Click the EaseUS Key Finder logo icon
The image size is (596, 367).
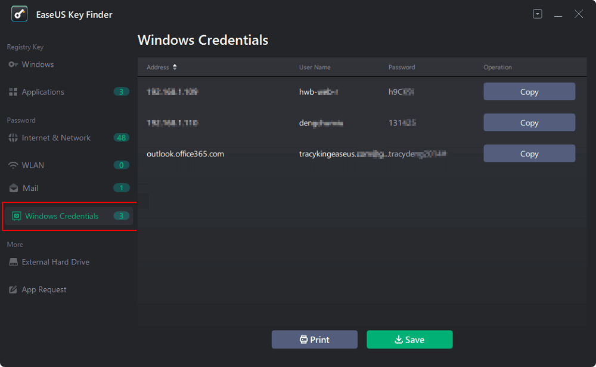click(18, 14)
